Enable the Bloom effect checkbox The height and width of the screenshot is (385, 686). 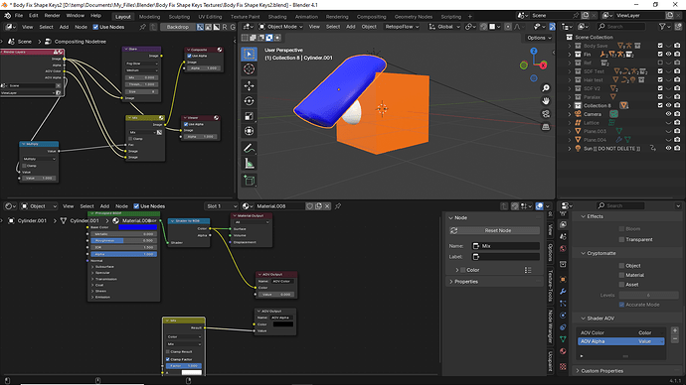621,229
